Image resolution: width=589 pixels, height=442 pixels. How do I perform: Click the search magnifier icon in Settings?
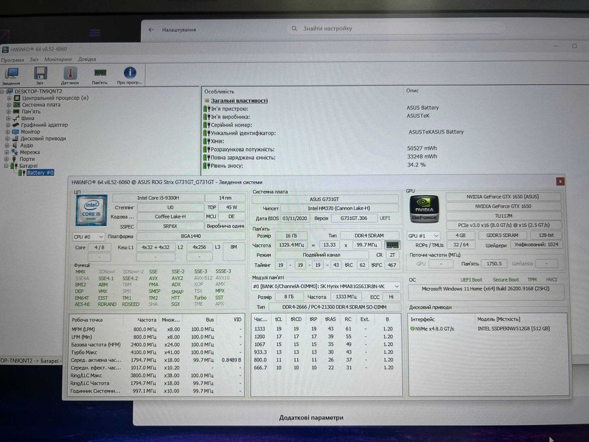coord(294,28)
